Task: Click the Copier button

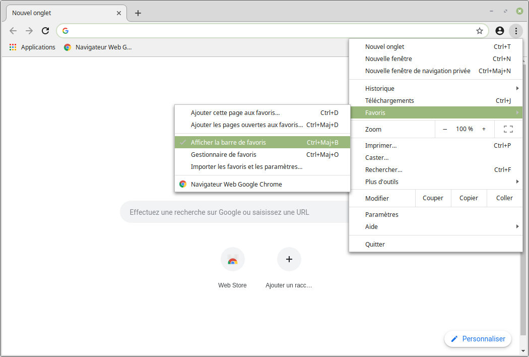Action: click(x=469, y=198)
